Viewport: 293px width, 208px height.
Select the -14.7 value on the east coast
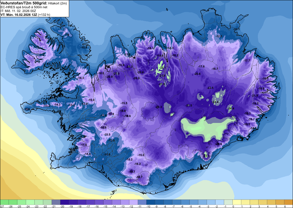(x=253, y=128)
